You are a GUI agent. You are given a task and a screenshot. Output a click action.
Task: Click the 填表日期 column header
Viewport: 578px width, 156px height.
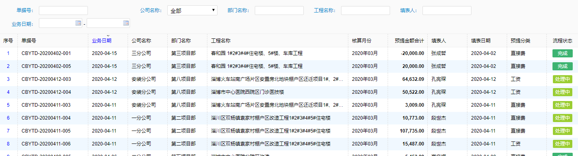[481, 41]
